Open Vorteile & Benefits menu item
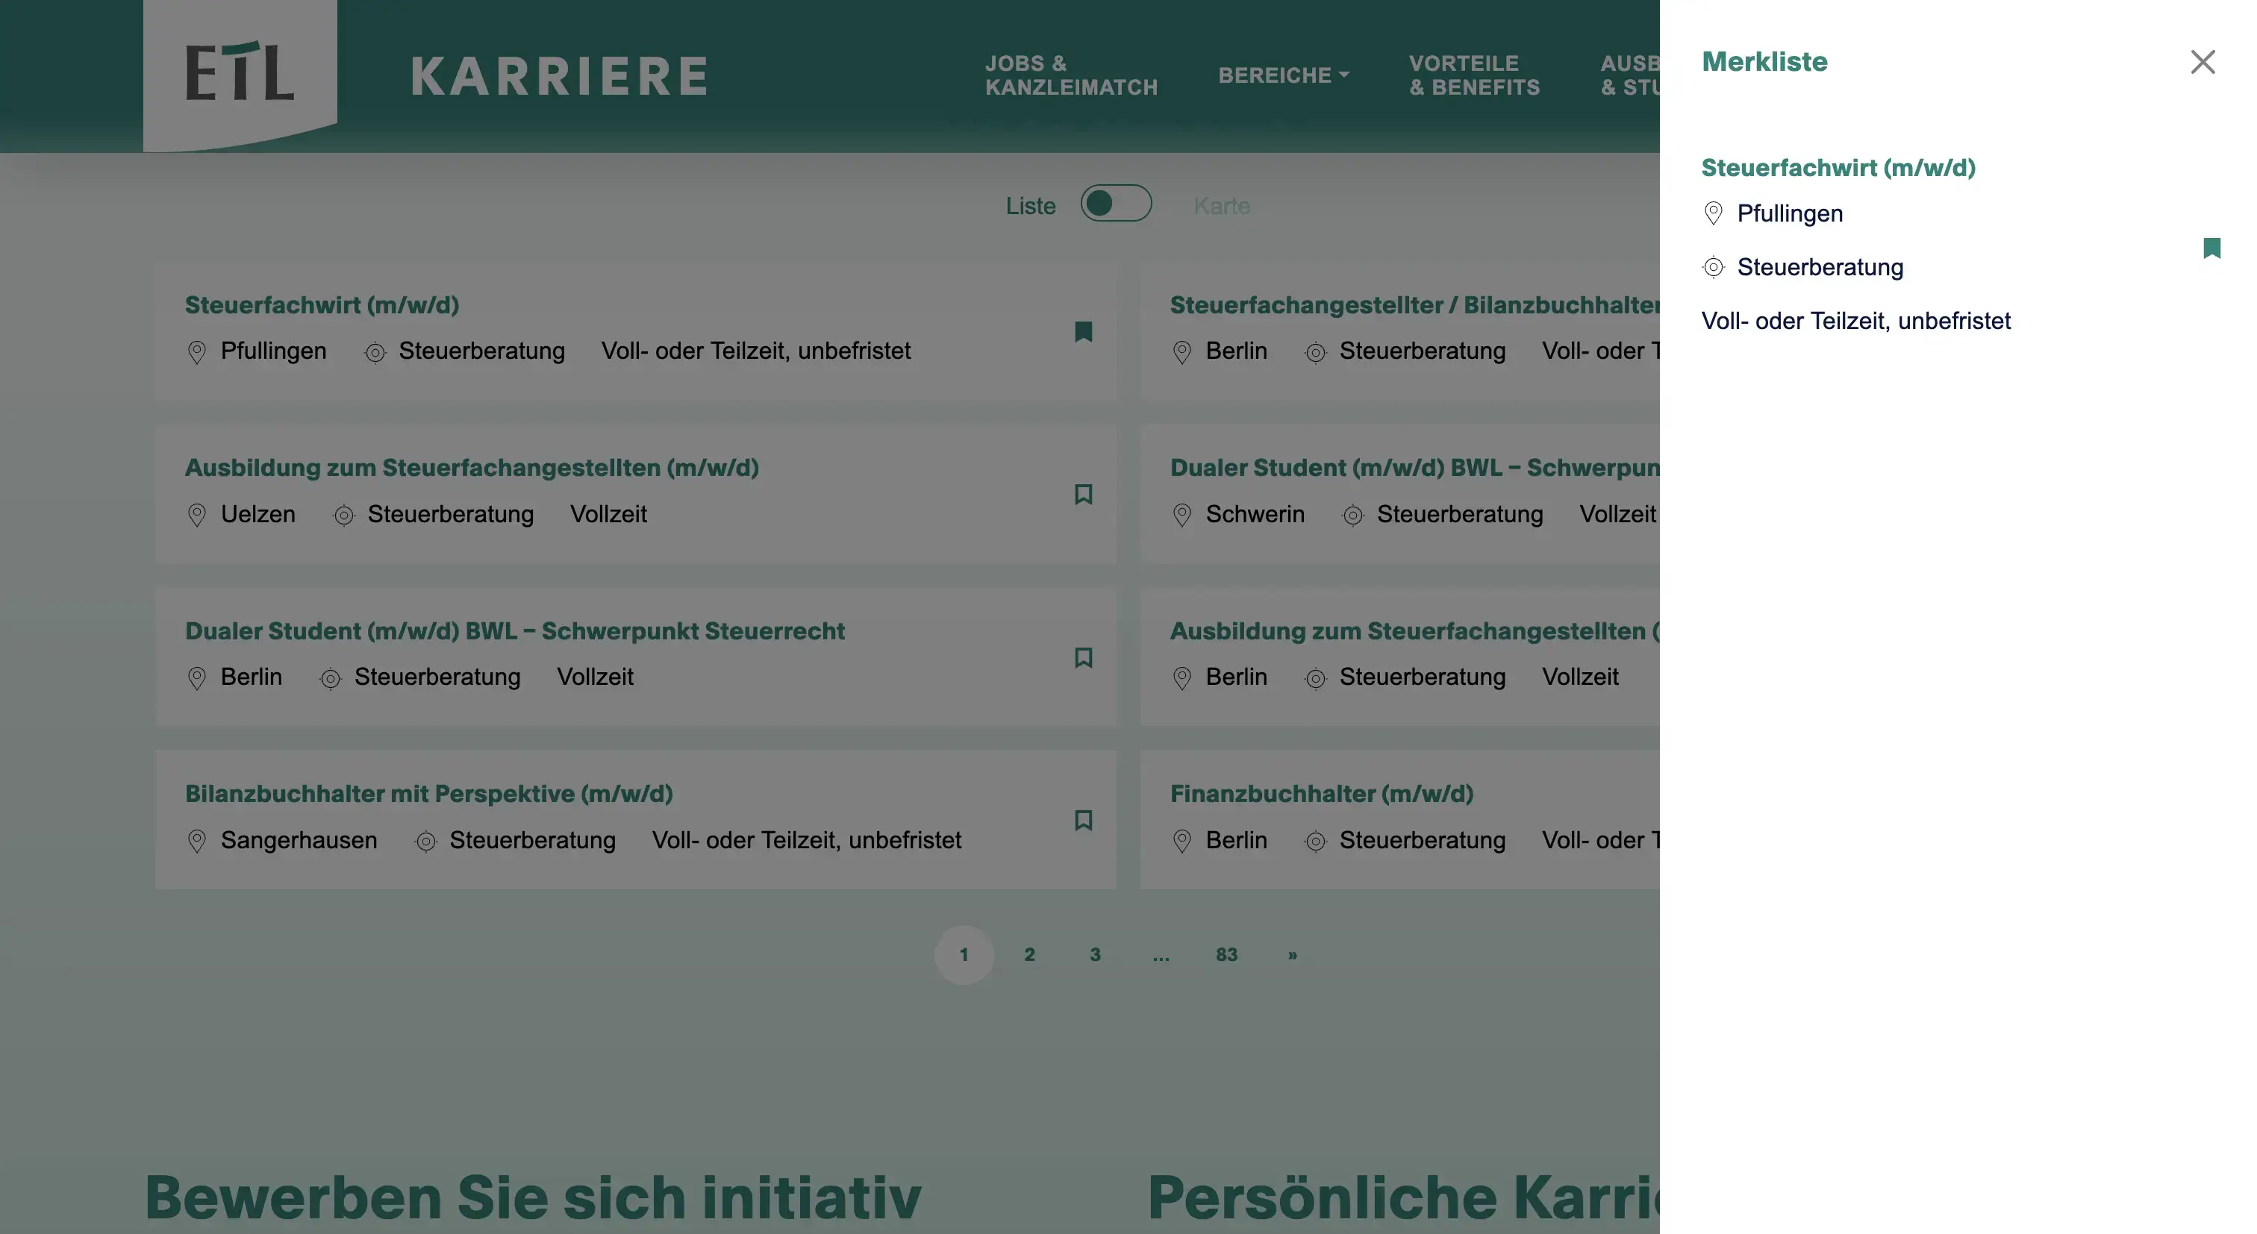 (1474, 75)
